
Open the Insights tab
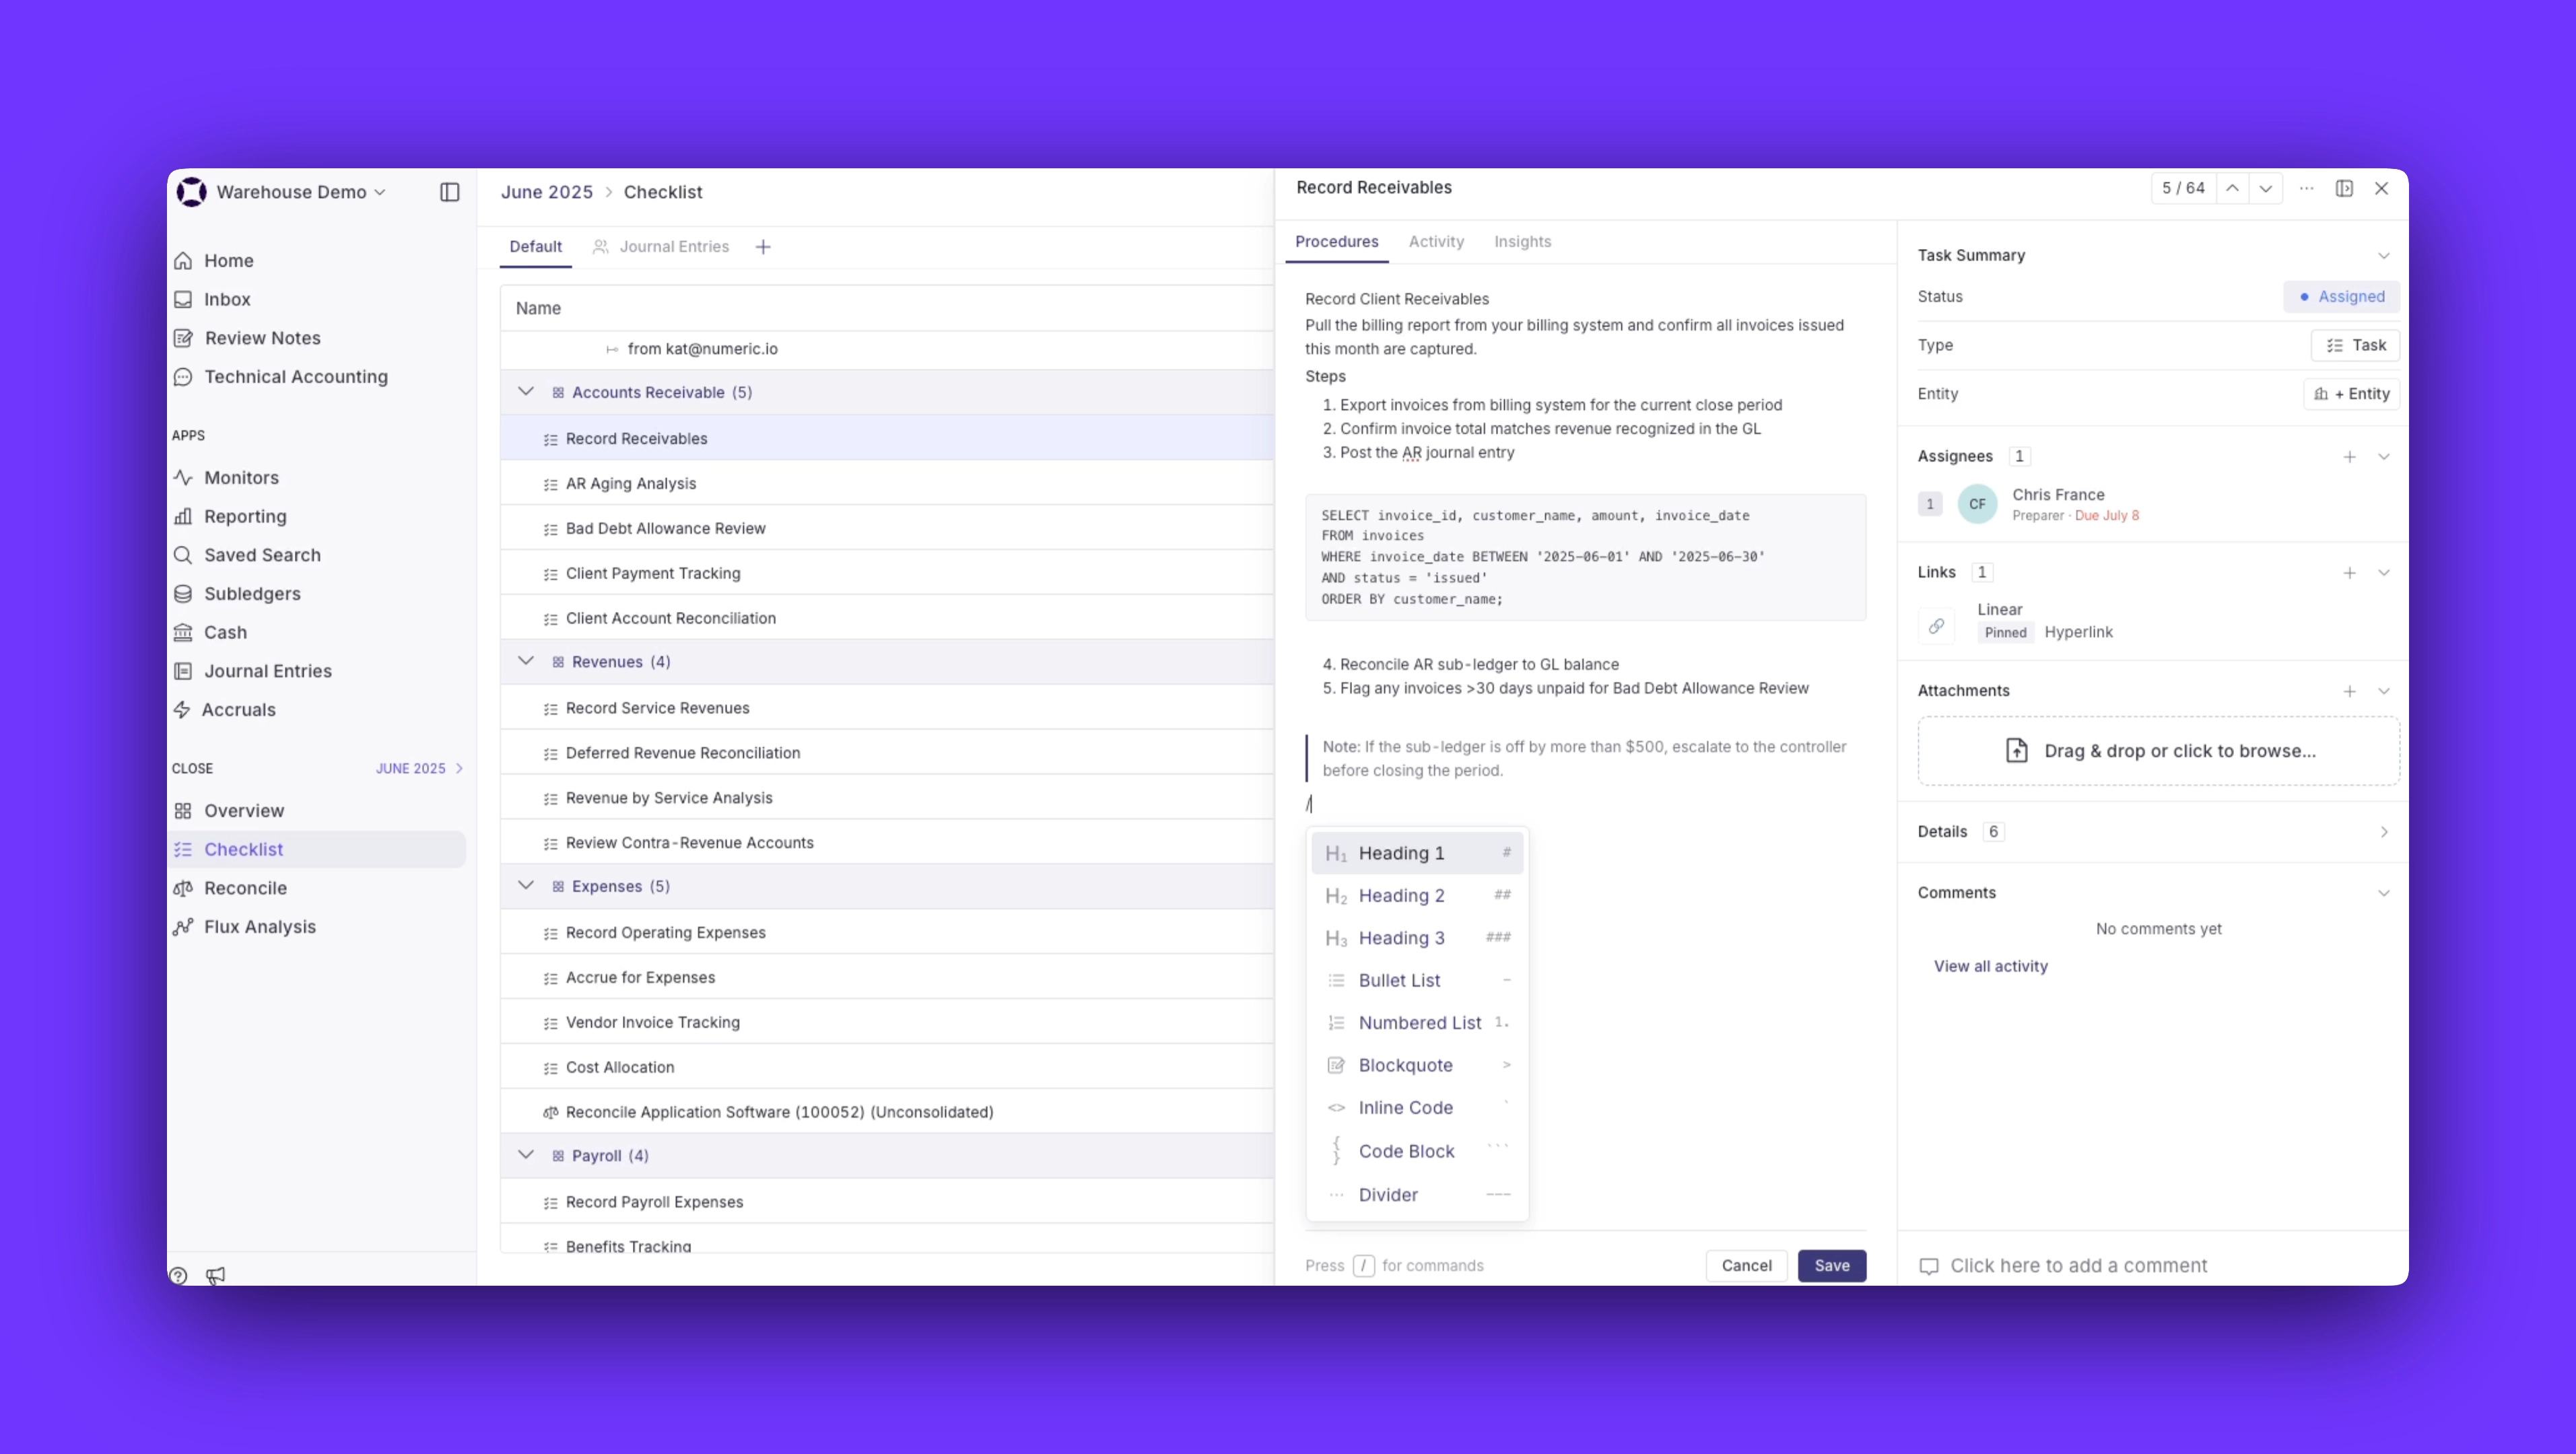click(1522, 242)
